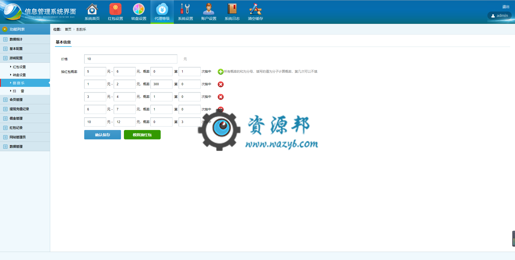Click the green add probability row icon
The width and height of the screenshot is (515, 260).
(220, 72)
